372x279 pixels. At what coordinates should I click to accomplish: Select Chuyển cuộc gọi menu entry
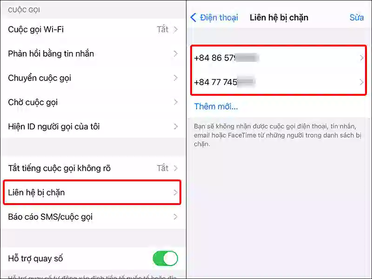[93, 78]
